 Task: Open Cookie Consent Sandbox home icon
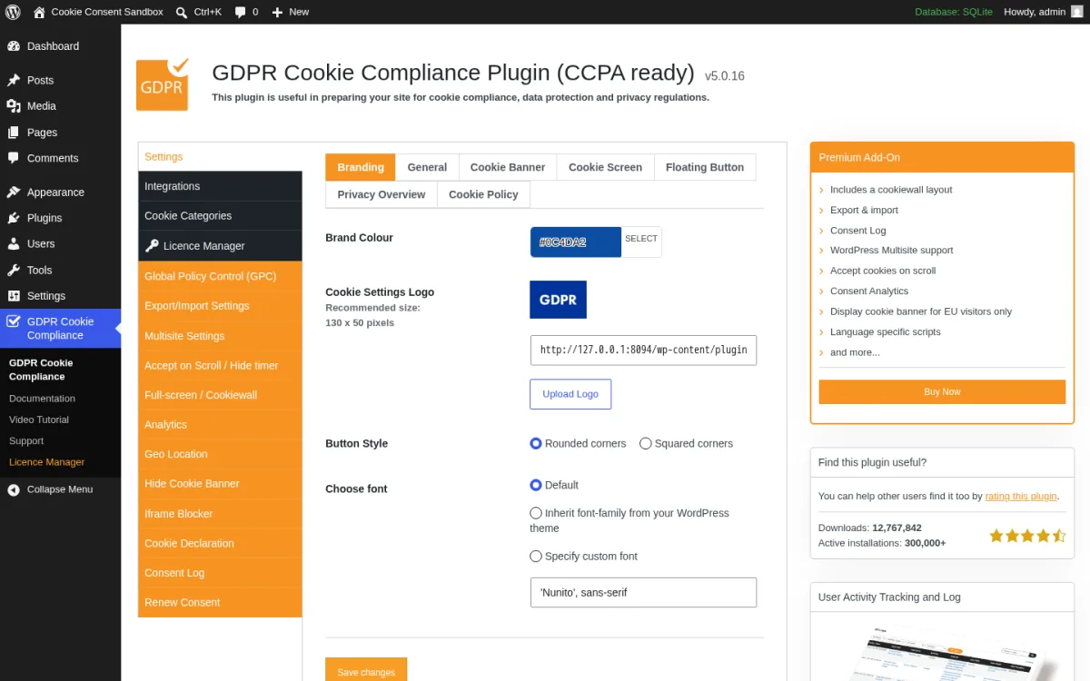click(x=39, y=12)
